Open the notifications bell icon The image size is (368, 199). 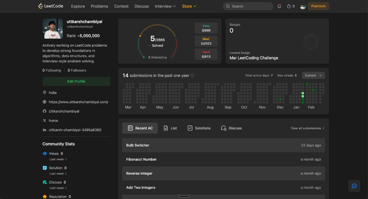279,6
